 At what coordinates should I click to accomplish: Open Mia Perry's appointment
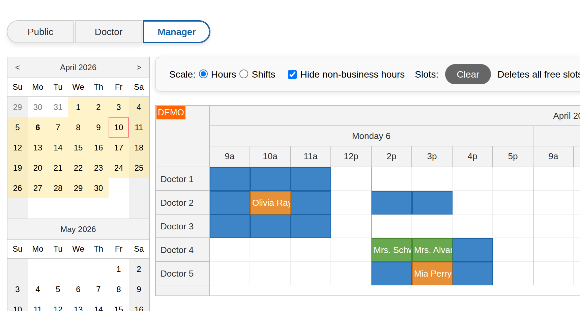(432, 274)
